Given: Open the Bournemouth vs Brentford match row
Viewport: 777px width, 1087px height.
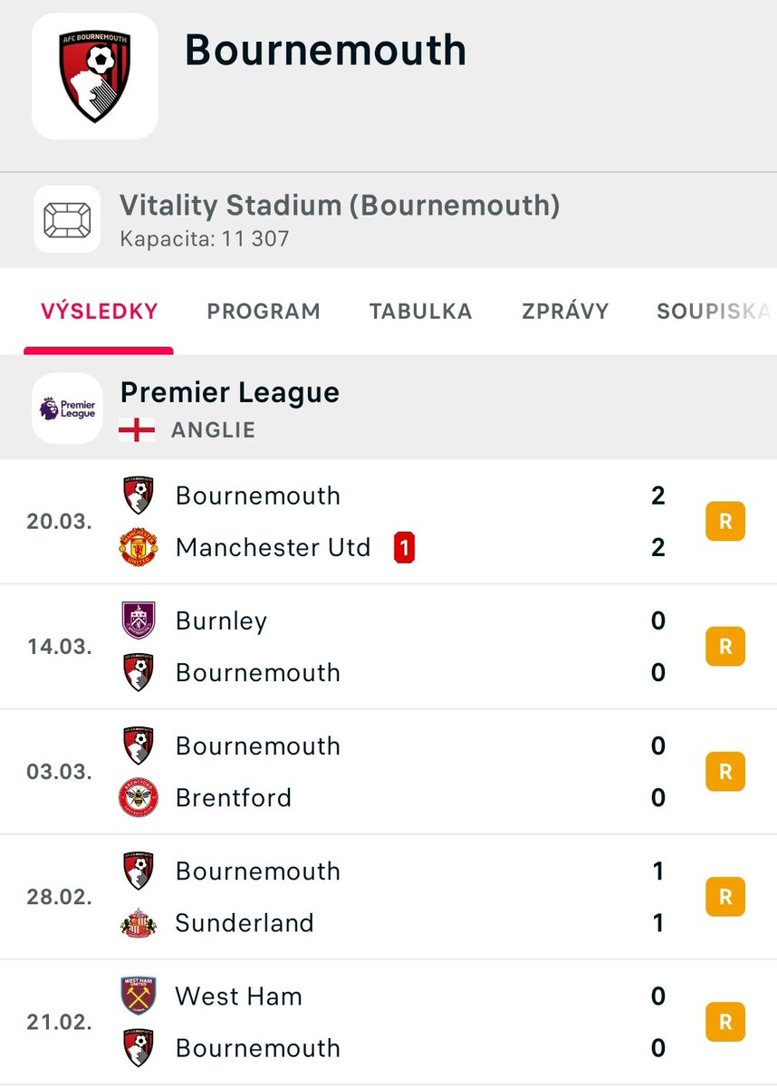Looking at the screenshot, I should pyautogui.click(x=388, y=772).
